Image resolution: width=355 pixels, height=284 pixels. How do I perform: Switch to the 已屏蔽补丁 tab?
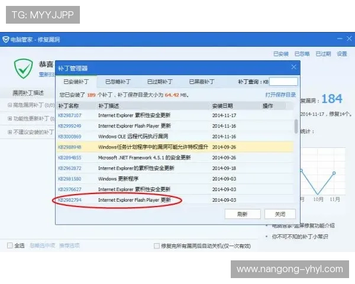point(202,82)
